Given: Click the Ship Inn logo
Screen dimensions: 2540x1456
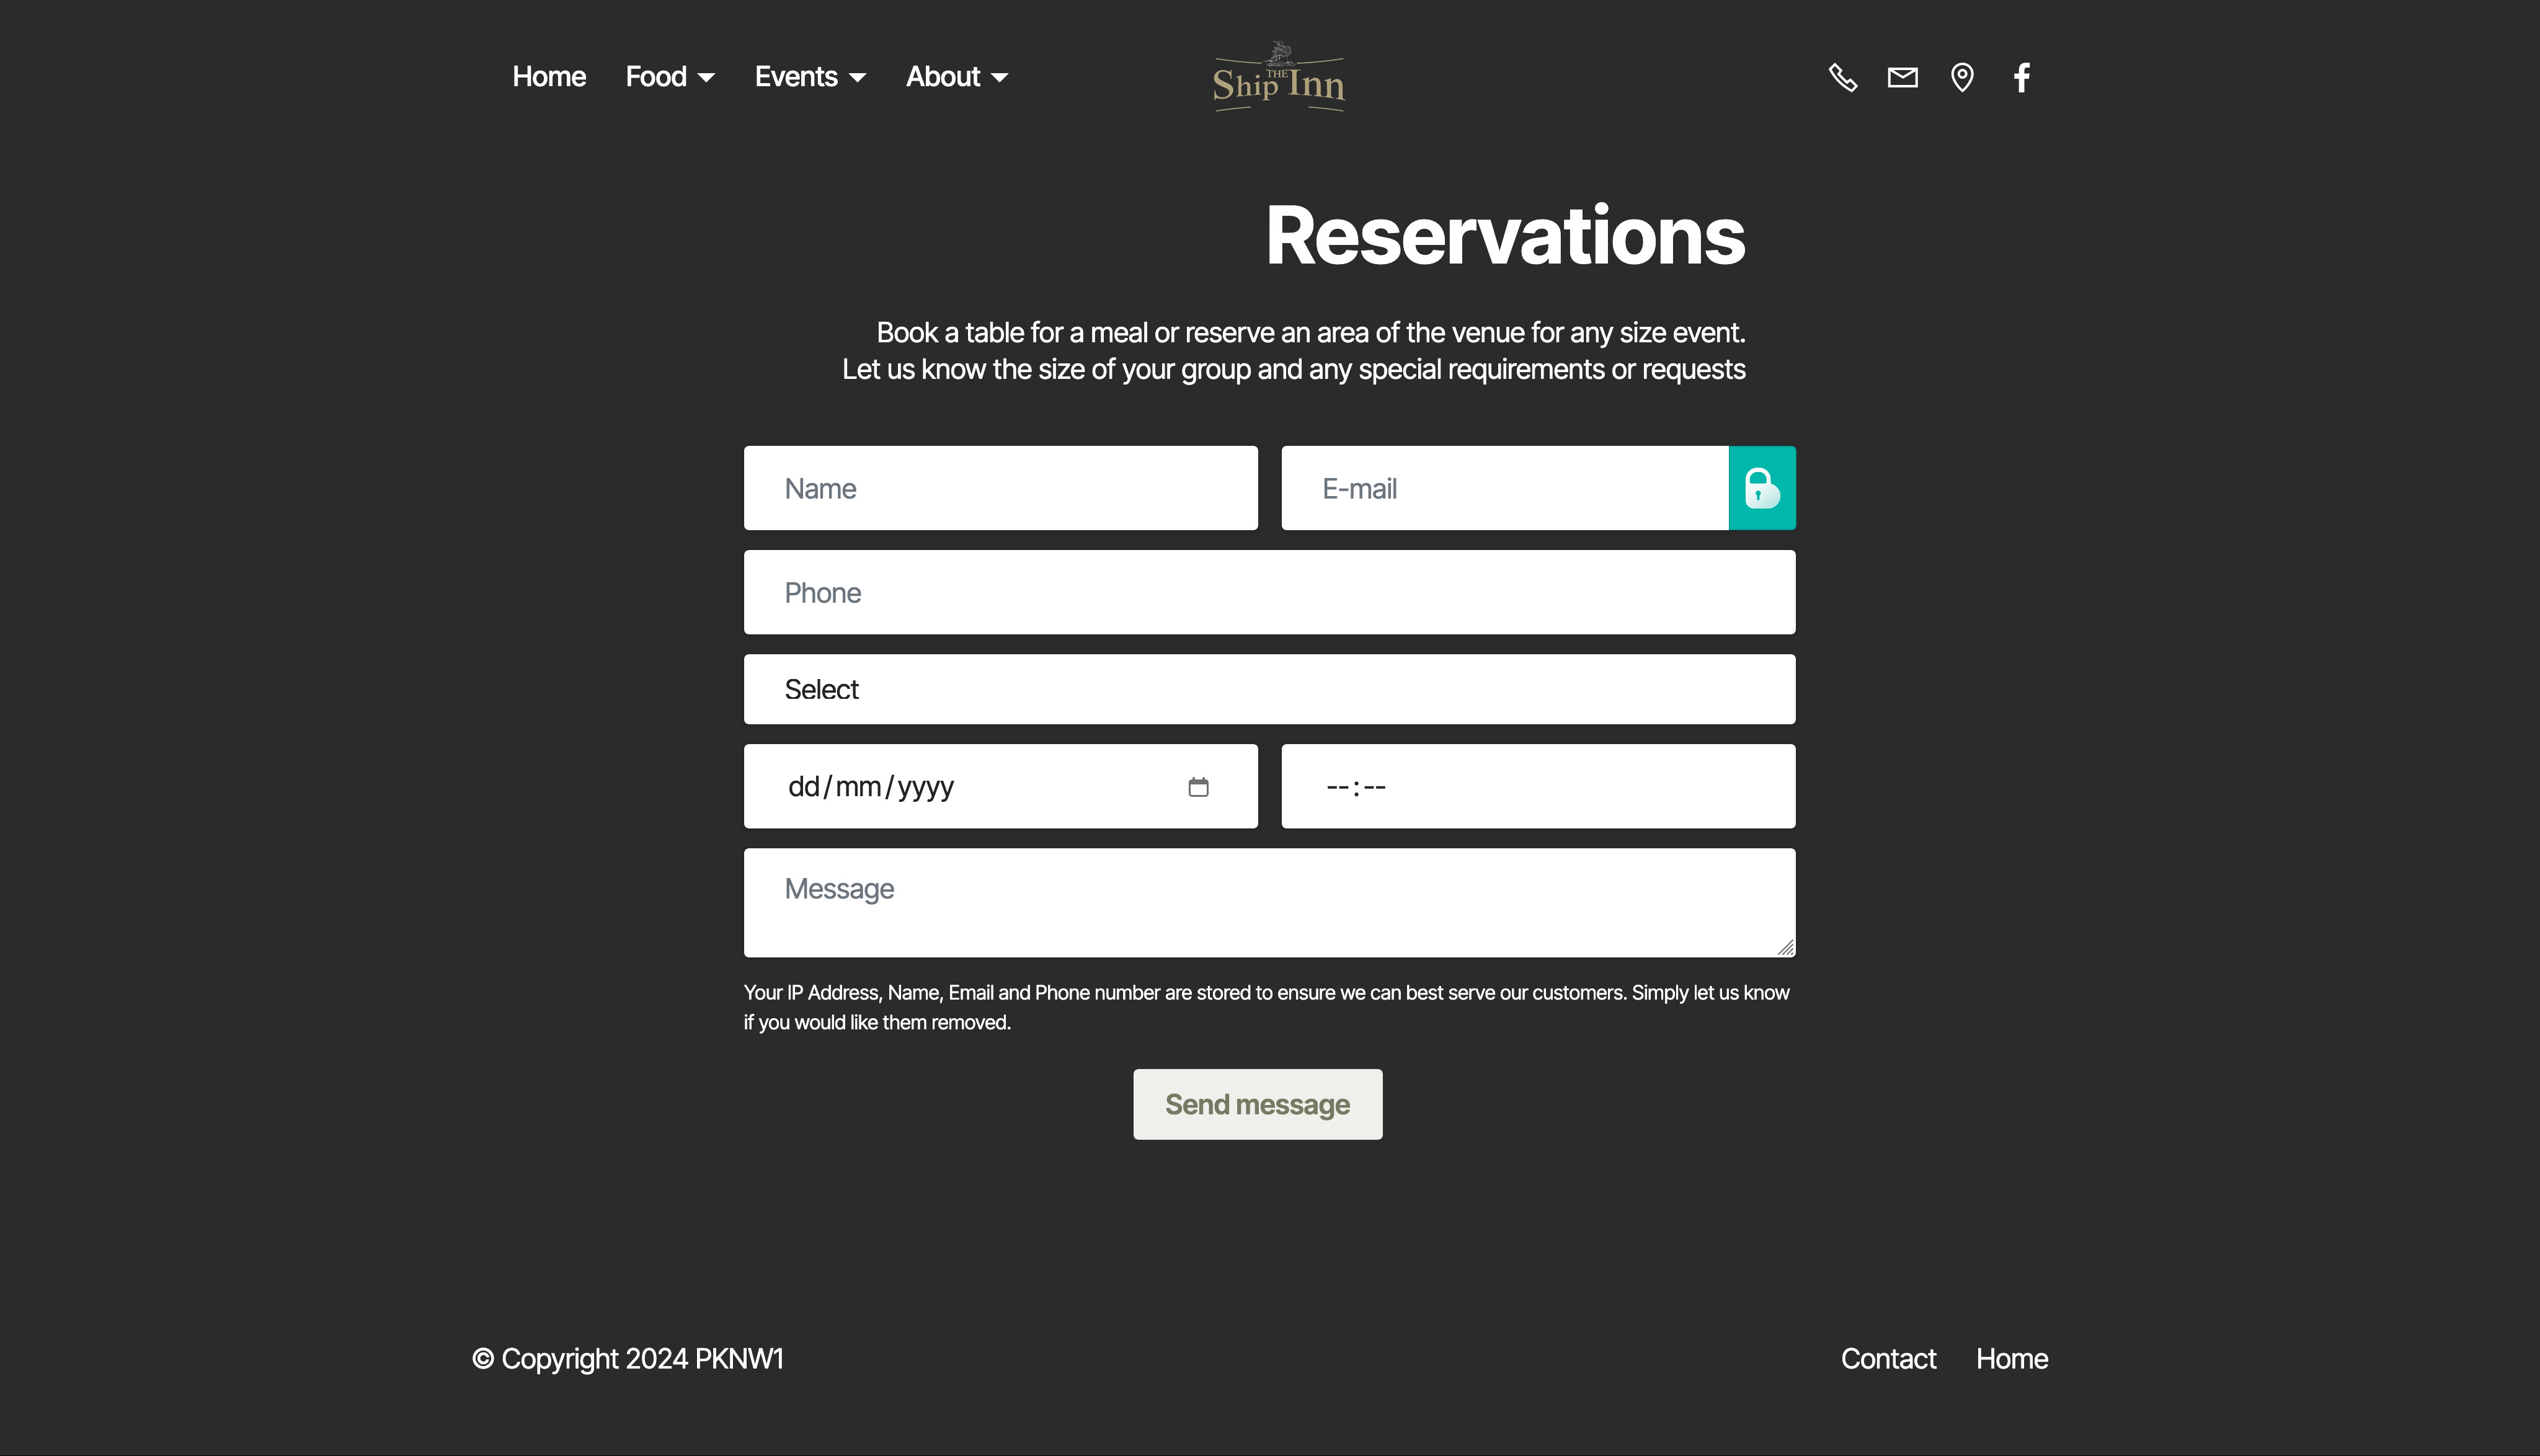Looking at the screenshot, I should (x=1278, y=77).
